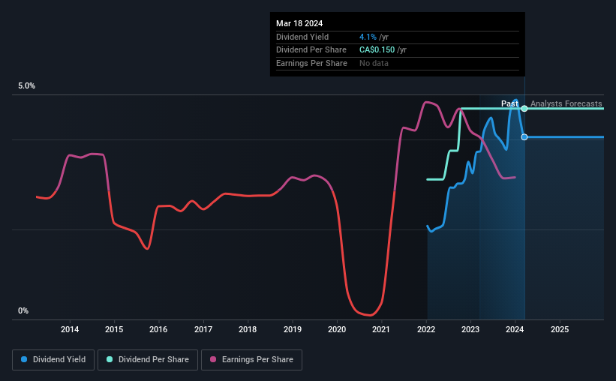Click the Past label on chart
The height and width of the screenshot is (381, 616).
point(509,103)
